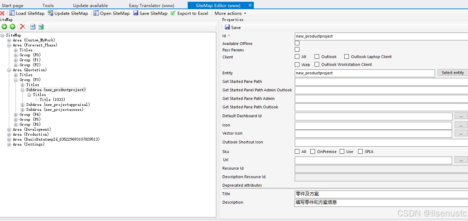The width and height of the screenshot is (468, 221).
Task: Check the Sku OnPremise checkbox
Action: click(312, 152)
